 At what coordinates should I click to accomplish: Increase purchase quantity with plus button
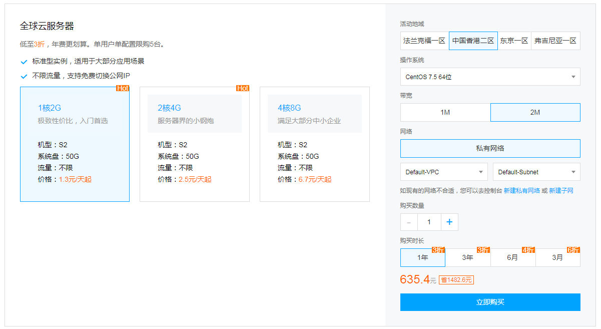(x=449, y=222)
